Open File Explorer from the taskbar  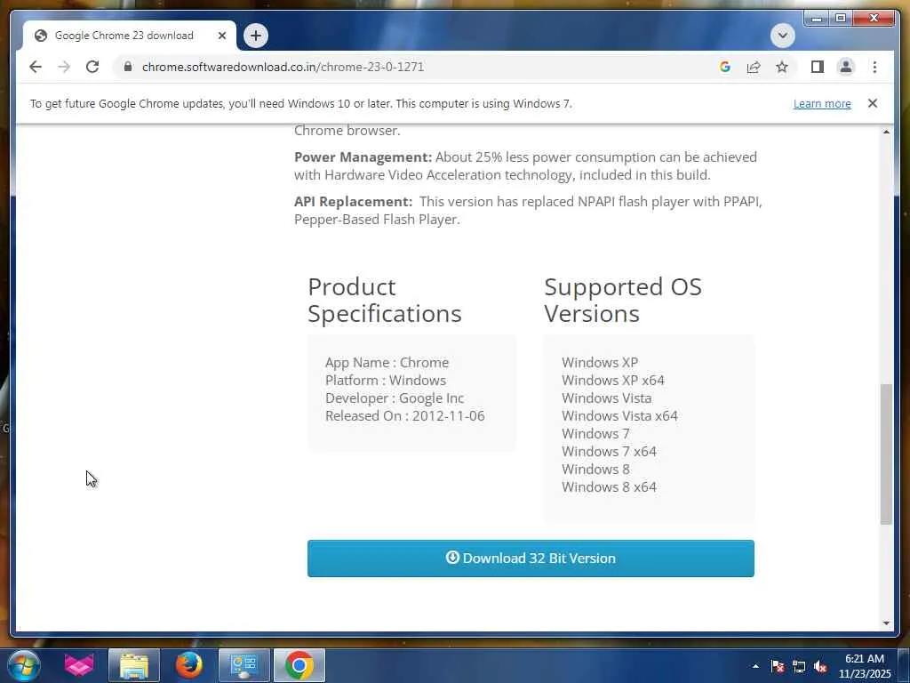[x=134, y=665]
